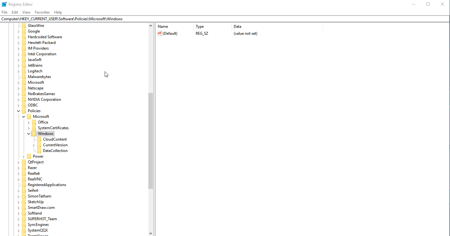Image resolution: width=450 pixels, height=236 pixels.
Task: Open the Edit menu
Action: tap(15, 12)
